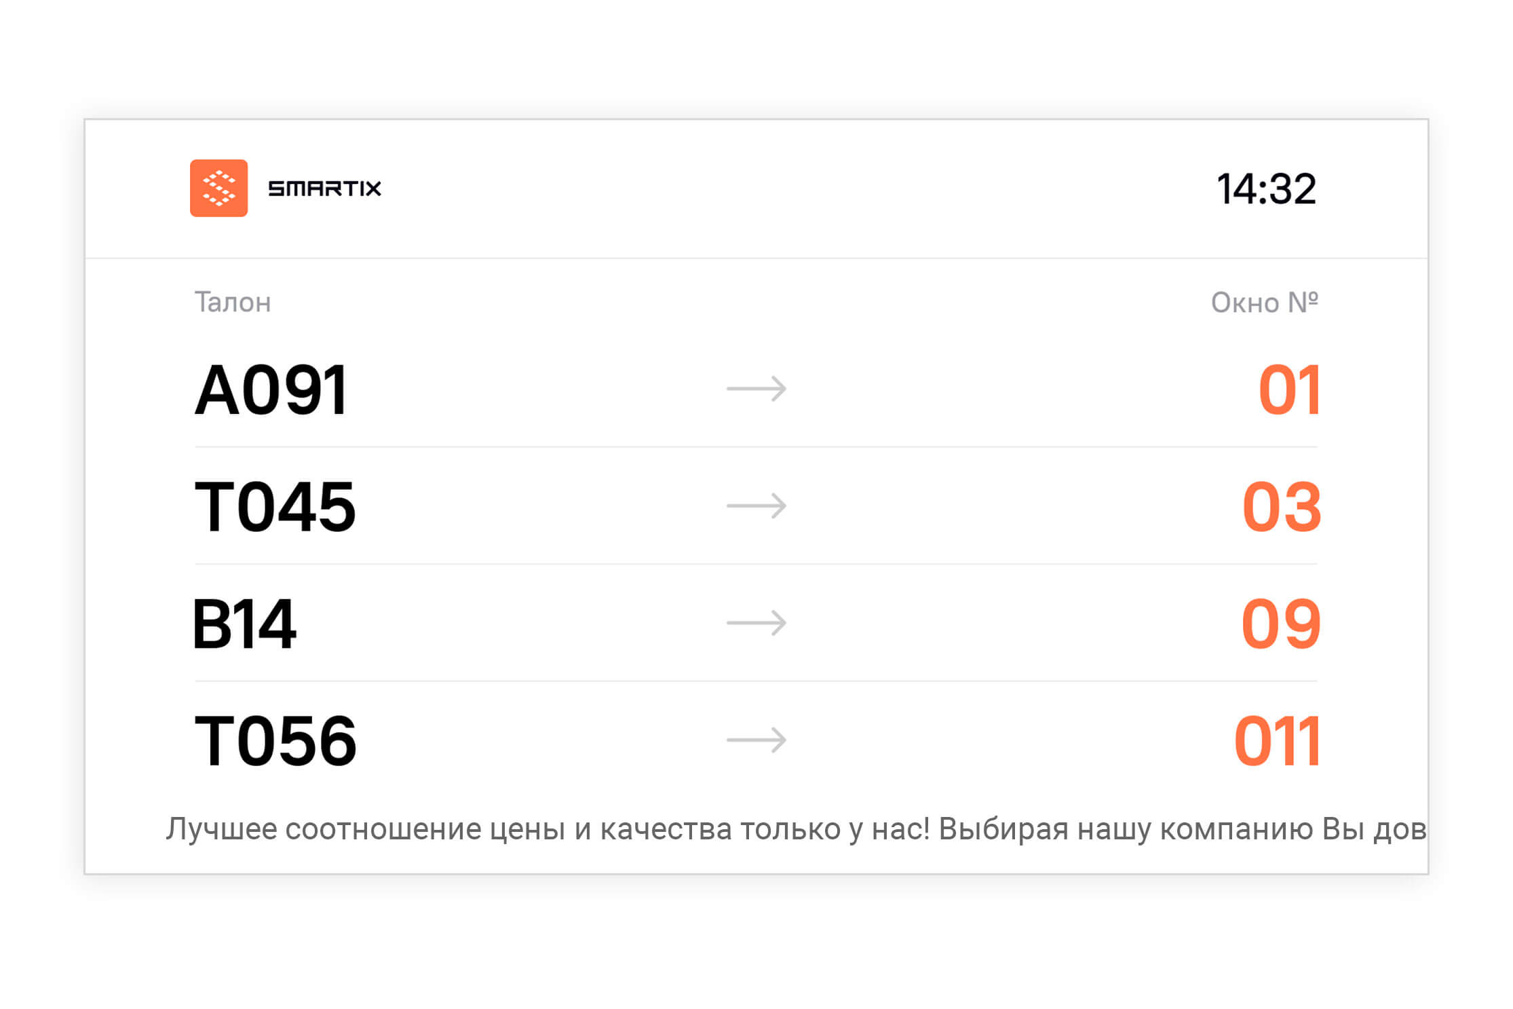
Task: Click the arrow in the T056 row
Action: [x=756, y=740]
